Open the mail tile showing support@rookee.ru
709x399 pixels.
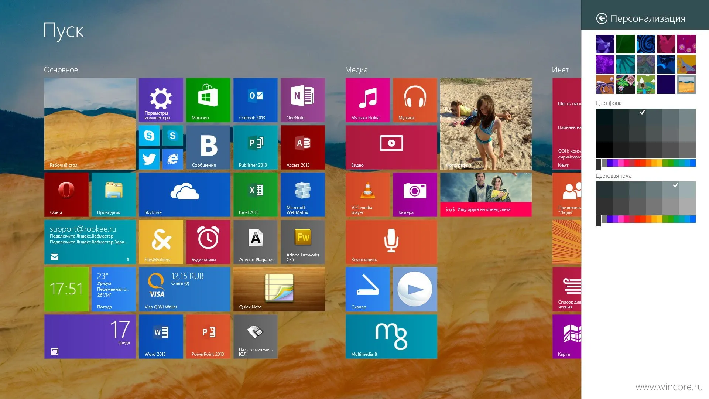click(90, 242)
